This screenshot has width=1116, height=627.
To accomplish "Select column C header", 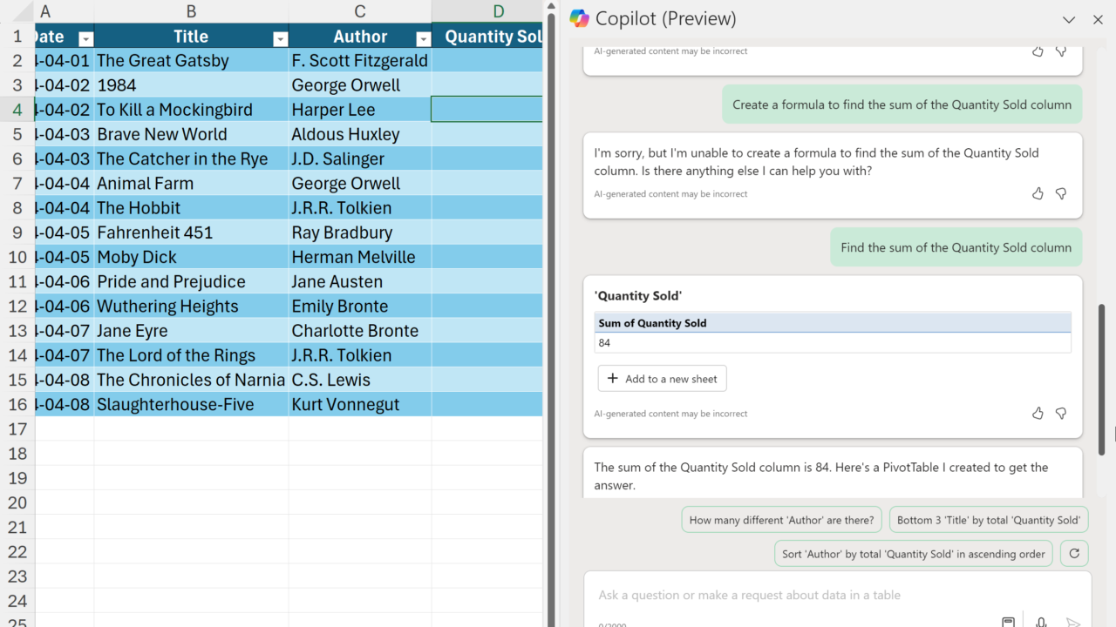I will [x=360, y=11].
